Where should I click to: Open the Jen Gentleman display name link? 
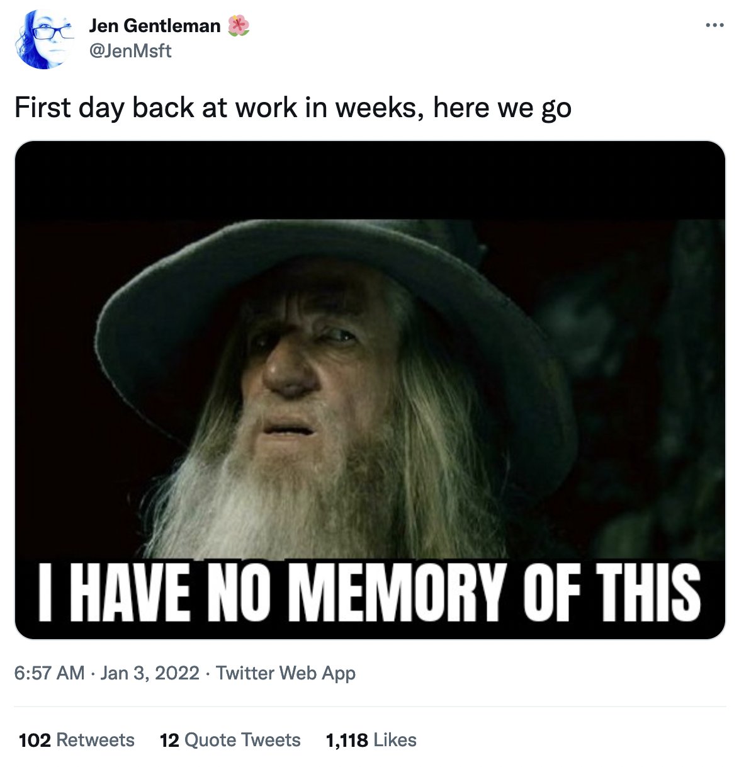[x=155, y=26]
